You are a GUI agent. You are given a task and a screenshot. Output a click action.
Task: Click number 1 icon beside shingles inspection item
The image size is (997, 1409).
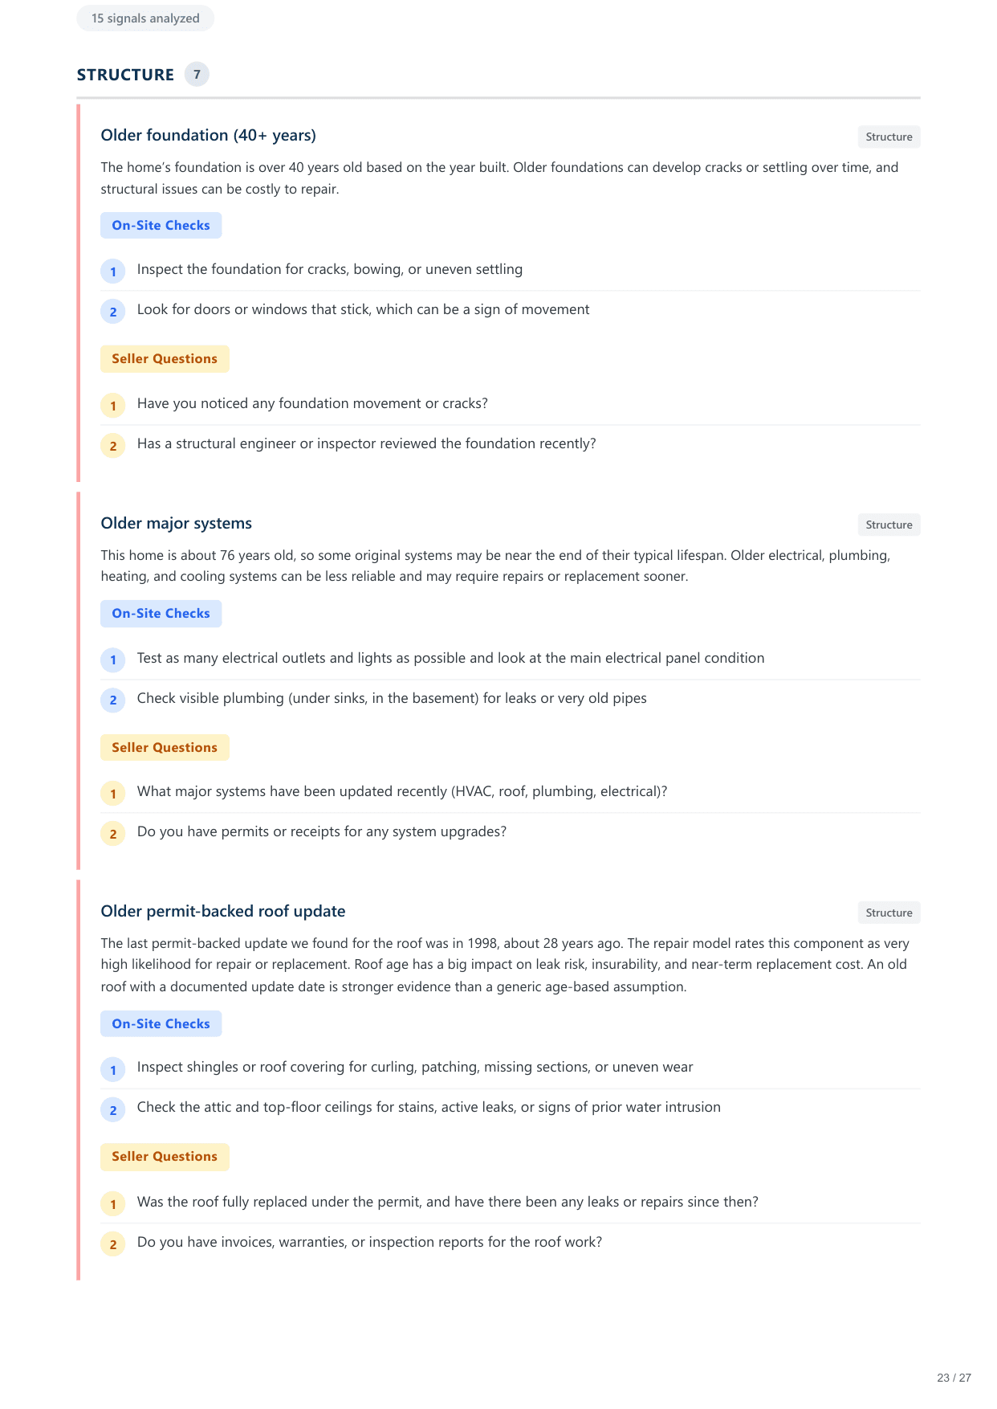coord(113,1070)
